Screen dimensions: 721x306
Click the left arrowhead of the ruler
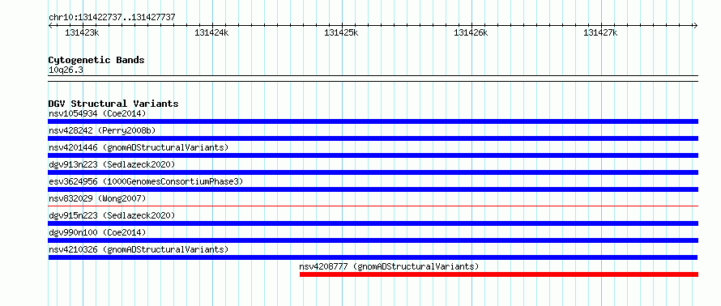pos(50,25)
